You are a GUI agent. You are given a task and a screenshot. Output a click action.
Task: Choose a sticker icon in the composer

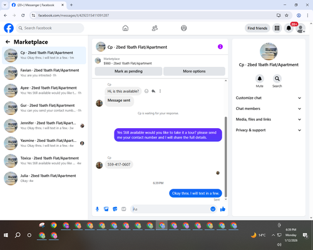(x=115, y=209)
